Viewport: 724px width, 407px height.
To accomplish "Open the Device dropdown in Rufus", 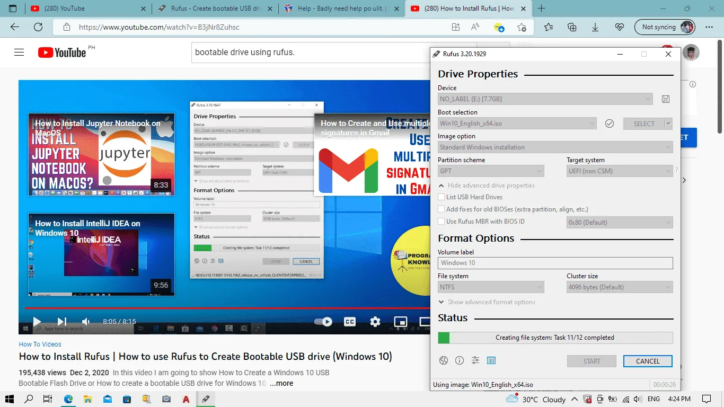I will coord(545,99).
